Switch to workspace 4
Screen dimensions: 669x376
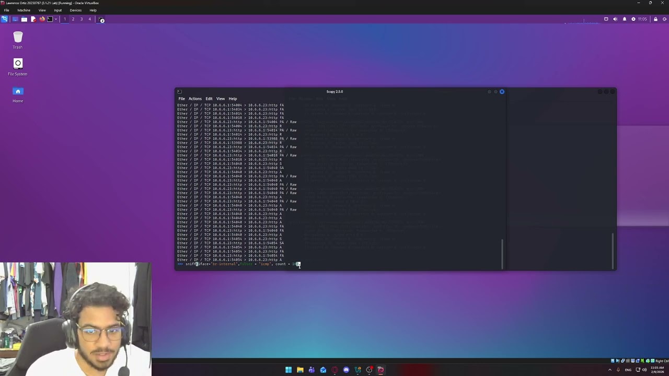90,19
